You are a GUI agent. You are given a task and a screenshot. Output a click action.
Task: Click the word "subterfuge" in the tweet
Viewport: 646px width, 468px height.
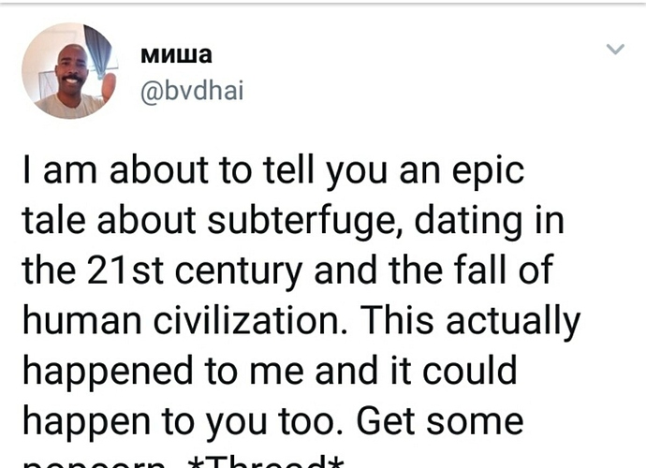click(301, 221)
